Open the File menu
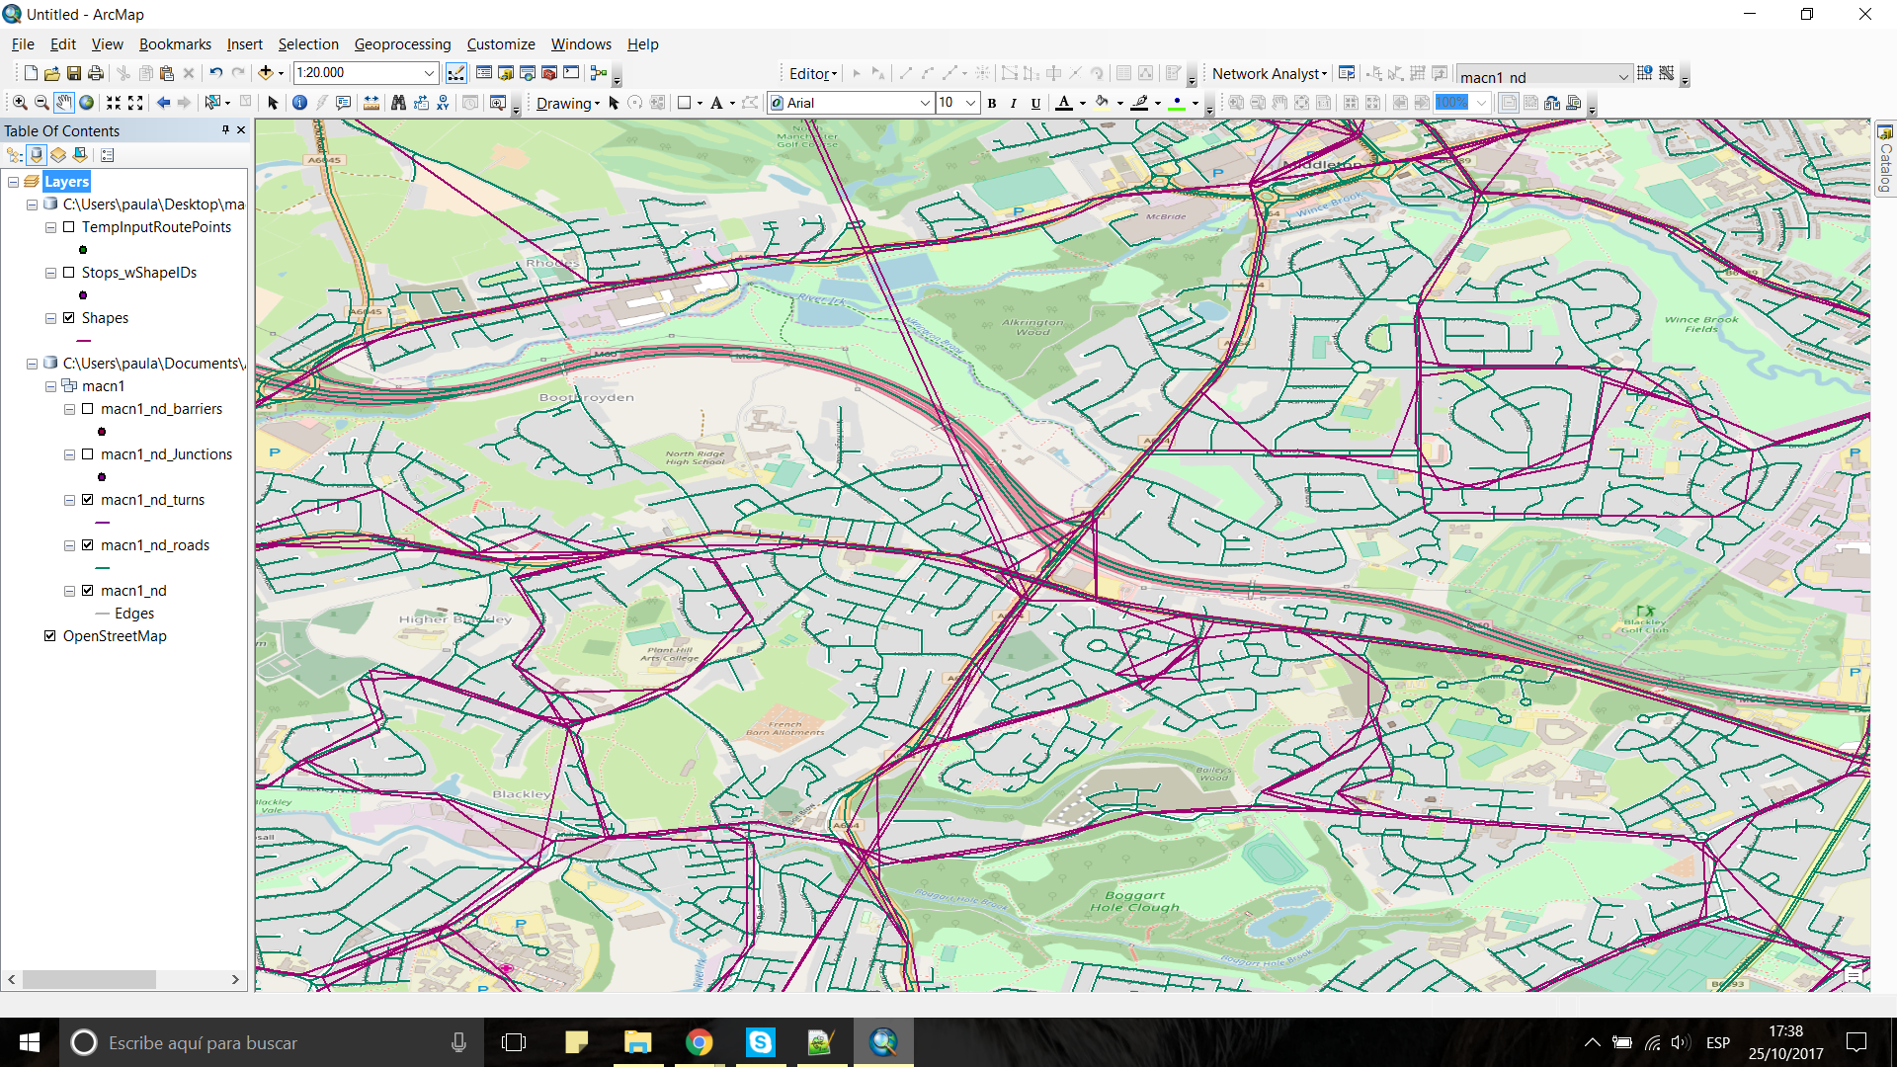The height and width of the screenshot is (1067, 1897). click(23, 44)
